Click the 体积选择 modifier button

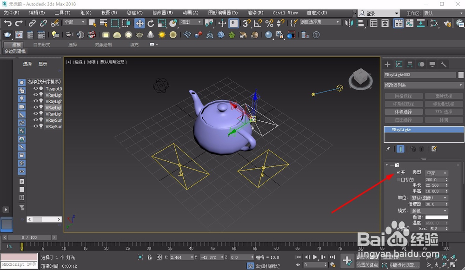tap(403, 112)
